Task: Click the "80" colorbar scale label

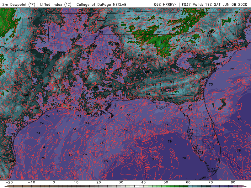Action: coord(233,182)
